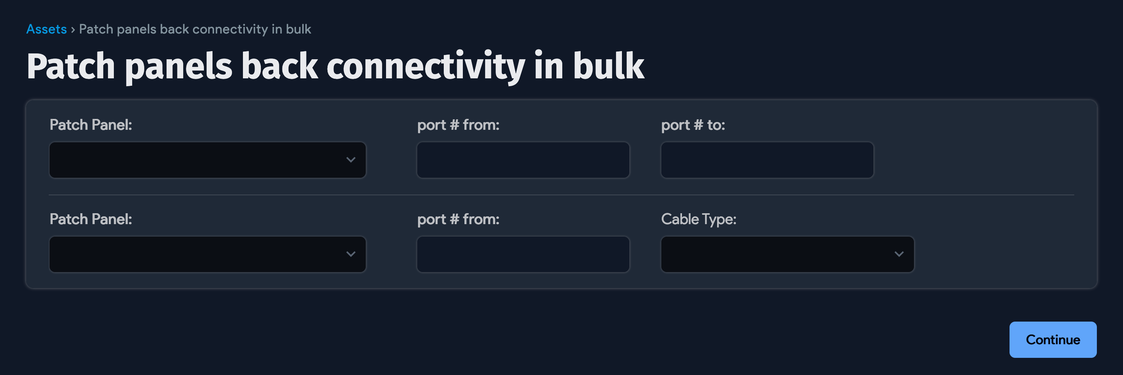
Task: Navigate to Assets via breadcrumb link
Action: (46, 29)
